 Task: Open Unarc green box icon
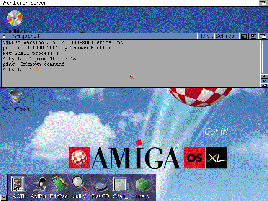coord(142,185)
